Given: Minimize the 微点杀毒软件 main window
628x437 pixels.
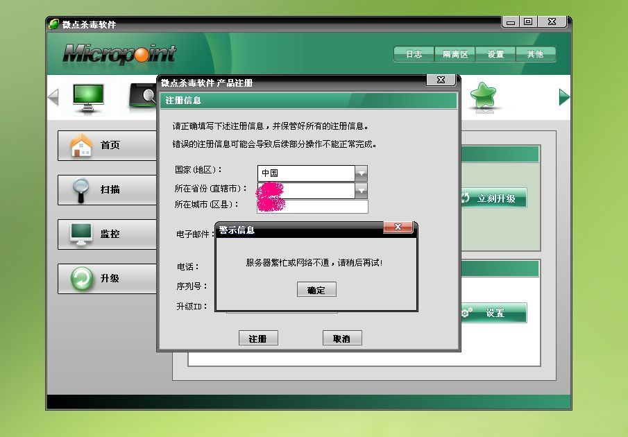Looking at the screenshot, I should [x=511, y=22].
